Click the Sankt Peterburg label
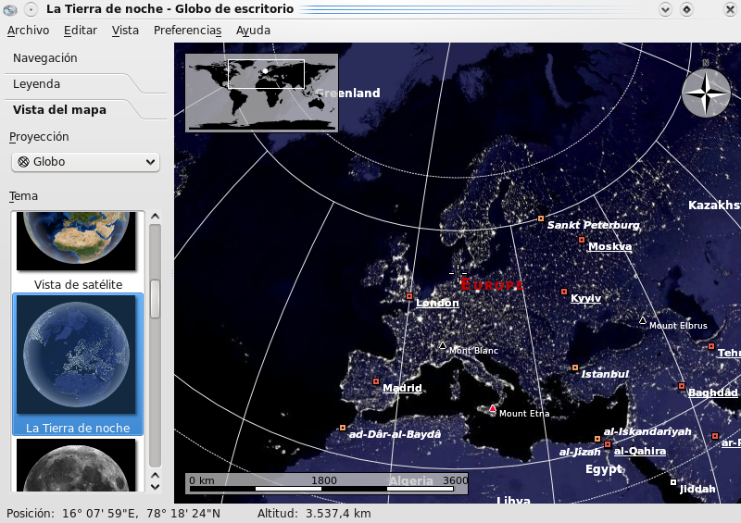 pyautogui.click(x=593, y=225)
